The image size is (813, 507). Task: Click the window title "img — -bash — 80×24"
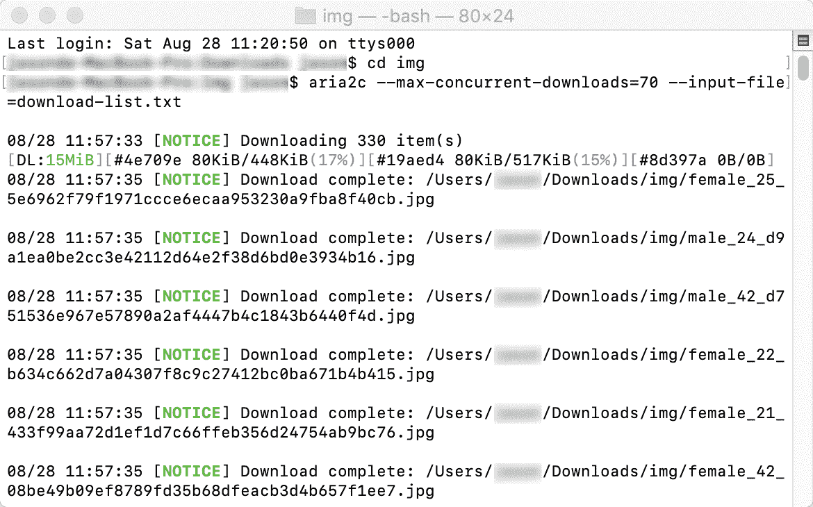click(x=418, y=16)
